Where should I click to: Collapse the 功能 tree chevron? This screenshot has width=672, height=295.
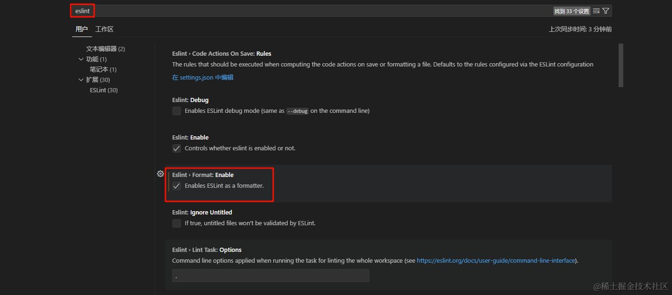coord(81,59)
